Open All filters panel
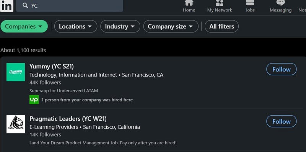306x152 pixels. tap(221, 26)
